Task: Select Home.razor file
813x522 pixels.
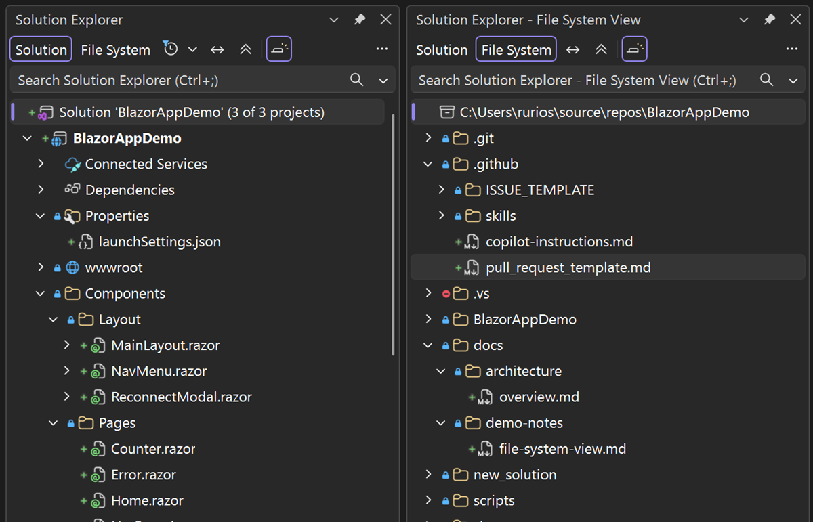Action: point(147,501)
